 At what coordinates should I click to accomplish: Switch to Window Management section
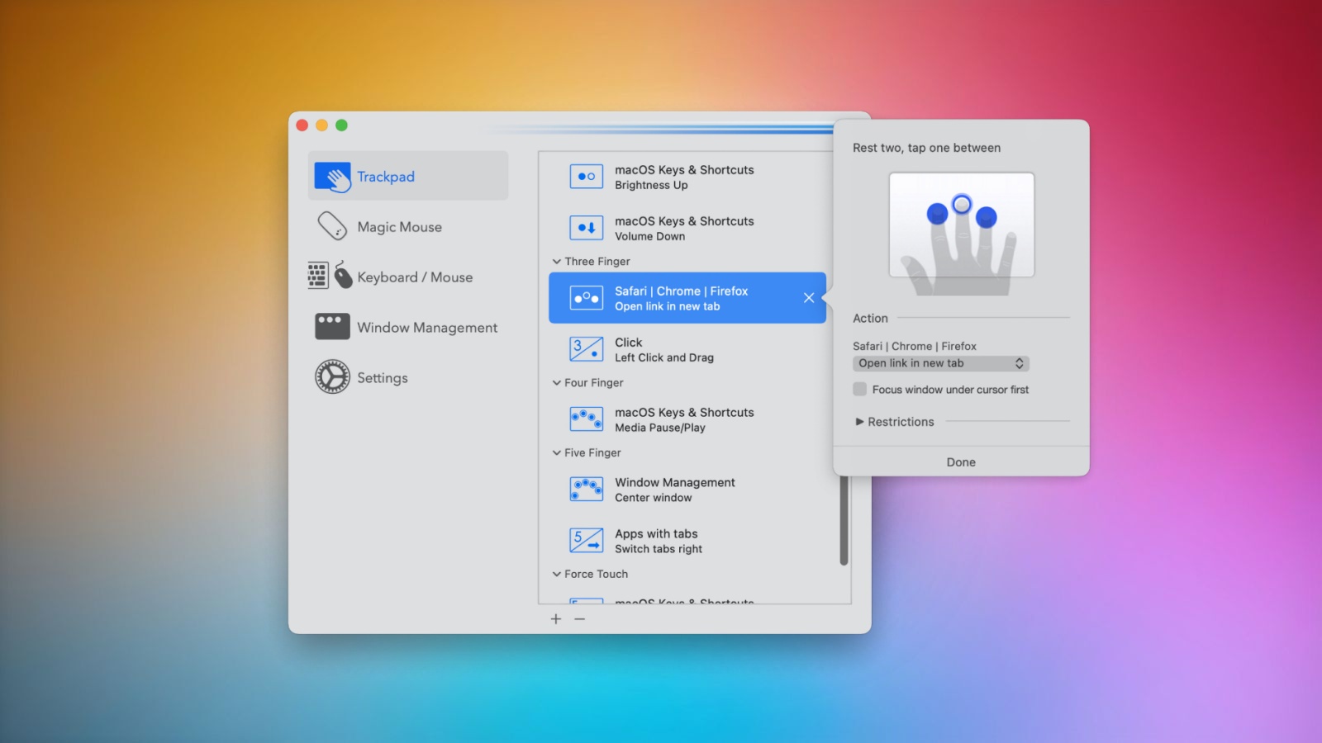point(408,327)
